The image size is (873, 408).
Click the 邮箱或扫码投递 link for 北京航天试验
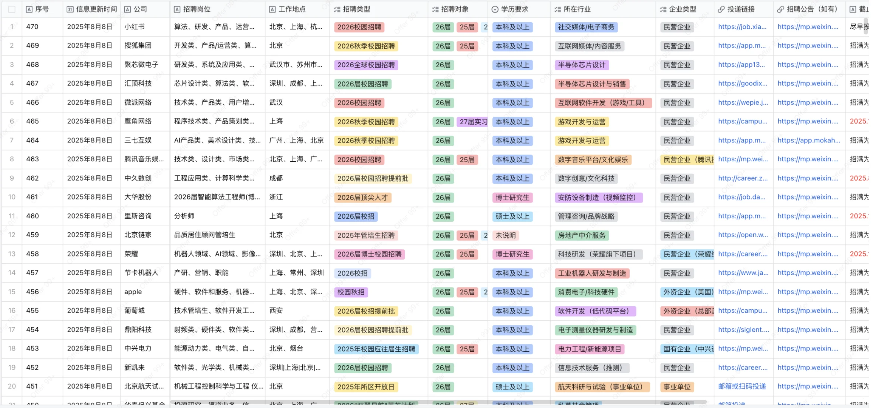point(742,386)
